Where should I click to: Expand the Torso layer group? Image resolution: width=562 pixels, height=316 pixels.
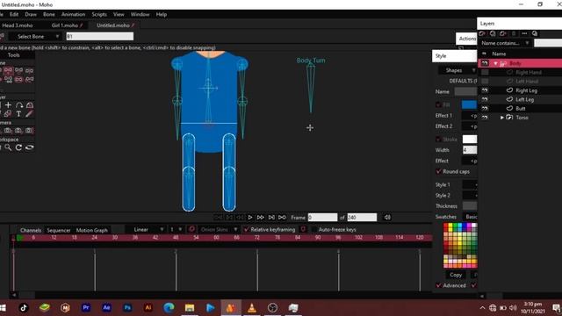[502, 117]
